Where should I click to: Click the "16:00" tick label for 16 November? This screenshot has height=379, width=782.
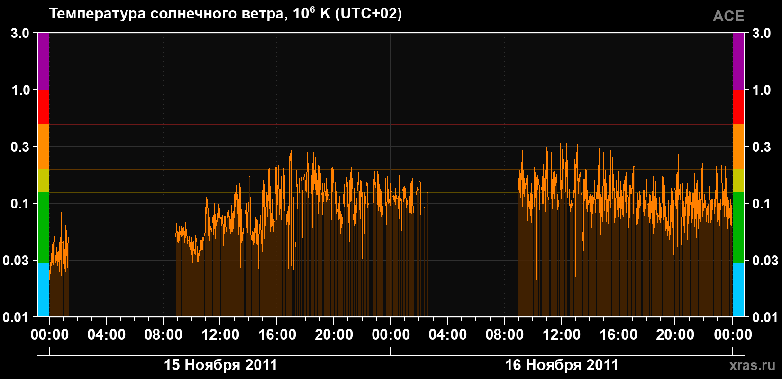618,335
